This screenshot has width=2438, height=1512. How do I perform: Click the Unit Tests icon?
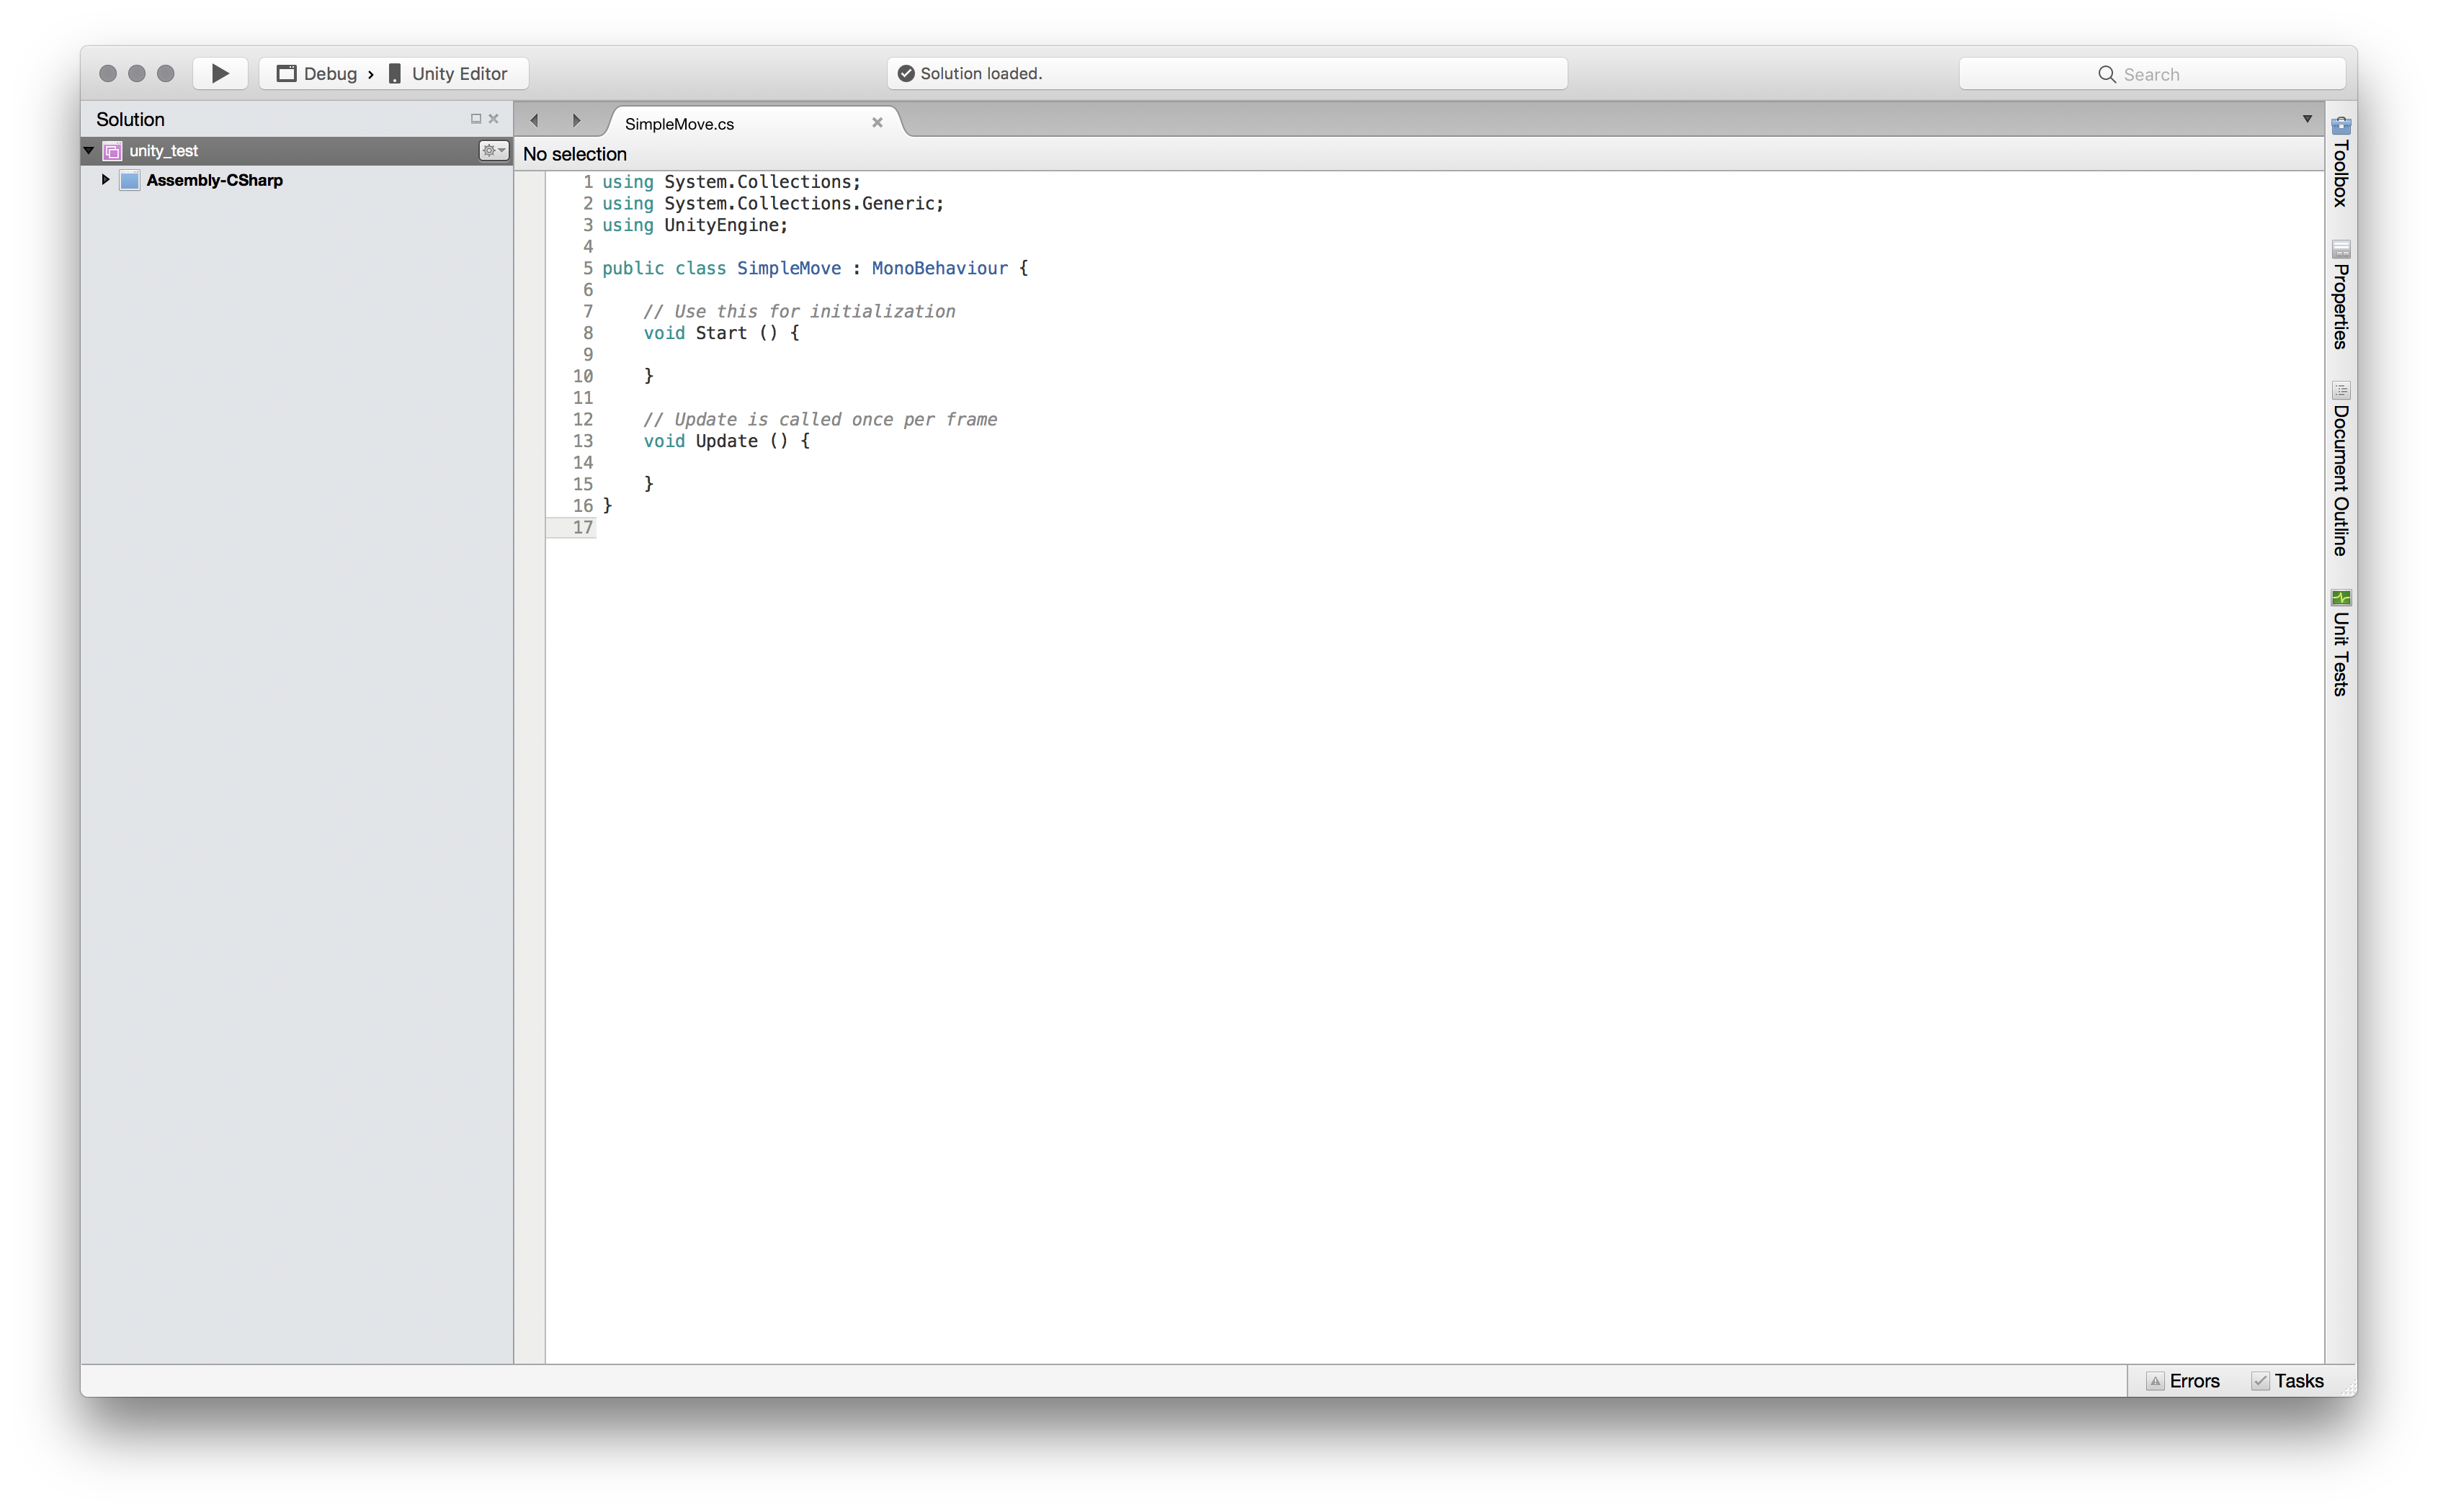2340,598
